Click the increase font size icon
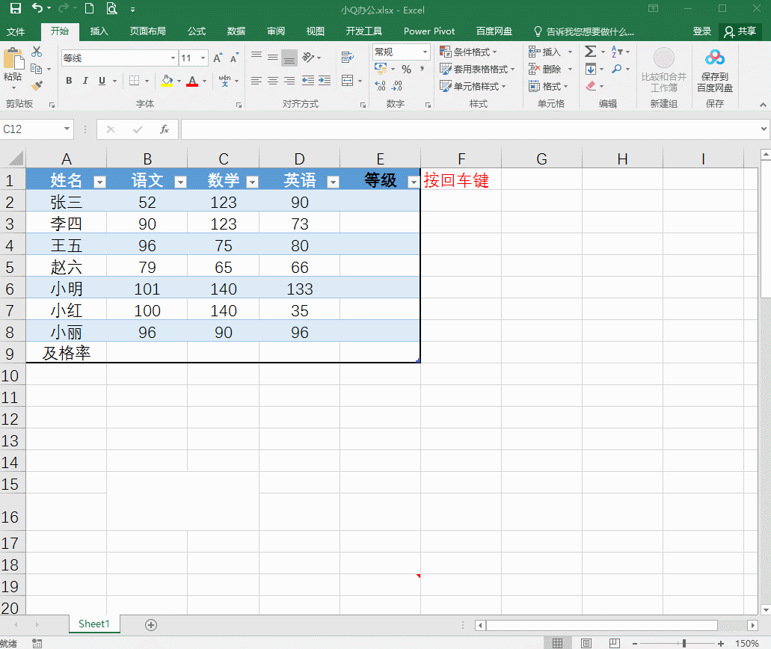This screenshot has width=771, height=649. tap(218, 58)
